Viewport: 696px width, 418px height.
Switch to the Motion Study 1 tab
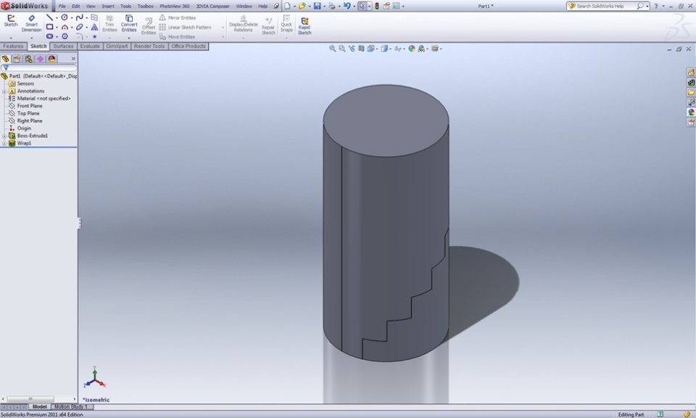71,406
